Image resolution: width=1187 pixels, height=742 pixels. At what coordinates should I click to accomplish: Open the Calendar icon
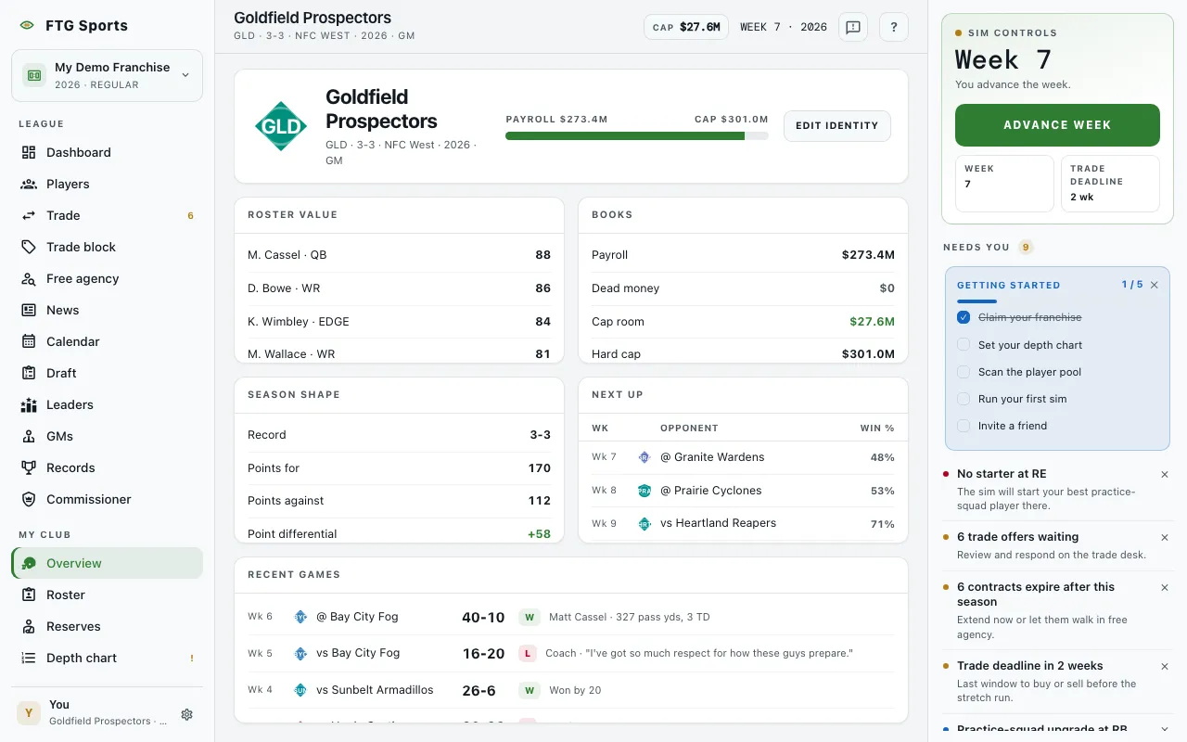[x=29, y=341]
